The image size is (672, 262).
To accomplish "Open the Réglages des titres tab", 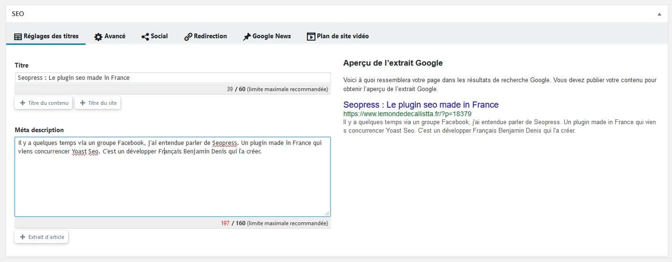I will [46, 36].
